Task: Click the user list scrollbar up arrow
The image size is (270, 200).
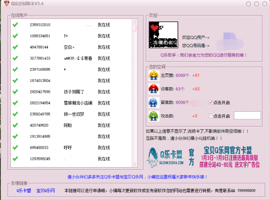Action: pyautogui.click(x=134, y=22)
